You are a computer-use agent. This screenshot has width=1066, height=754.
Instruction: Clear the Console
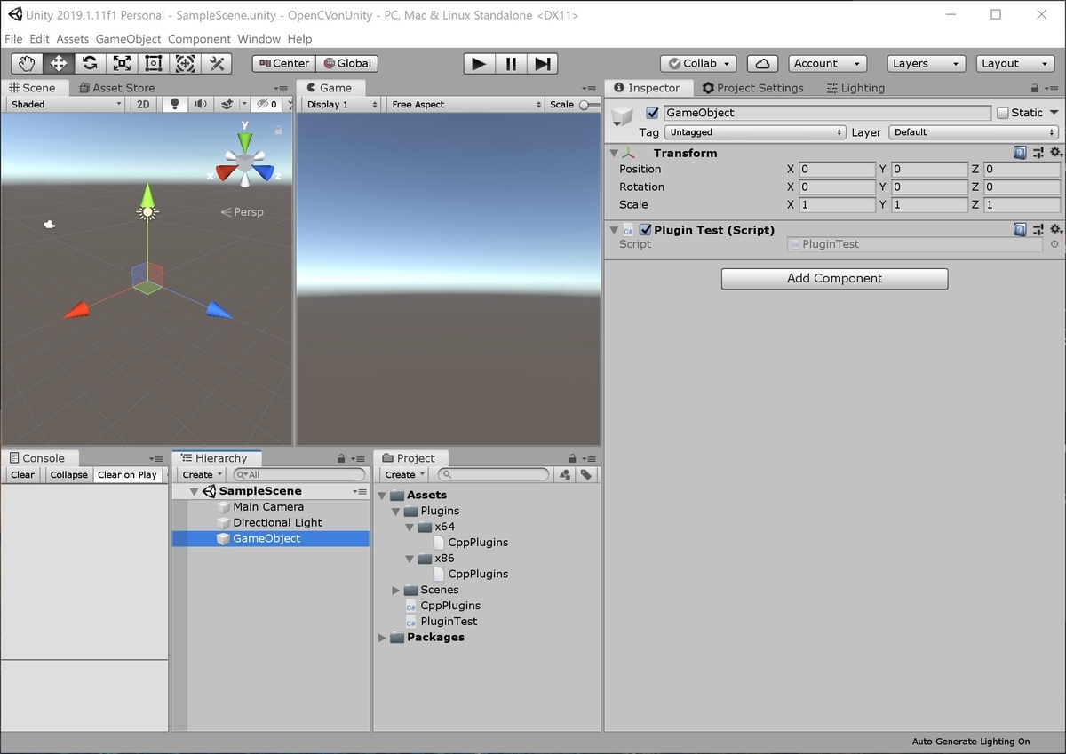pyautogui.click(x=23, y=474)
